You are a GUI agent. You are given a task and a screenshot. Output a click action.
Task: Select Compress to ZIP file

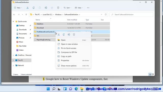click(73, 52)
